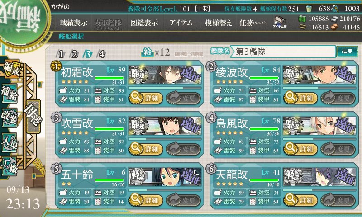The width and height of the screenshot is (362, 217).
Task: Click 詳細 button for 島風改
Action: coord(300,149)
